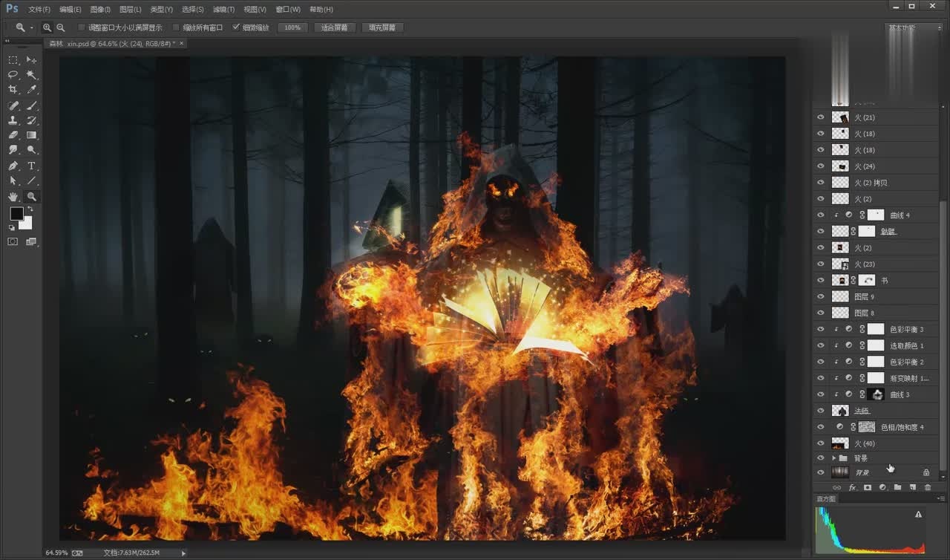Select the Crop tool
The image size is (950, 560).
(13, 89)
